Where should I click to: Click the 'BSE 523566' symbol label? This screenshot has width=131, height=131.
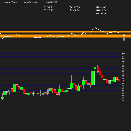tap(51, 2)
